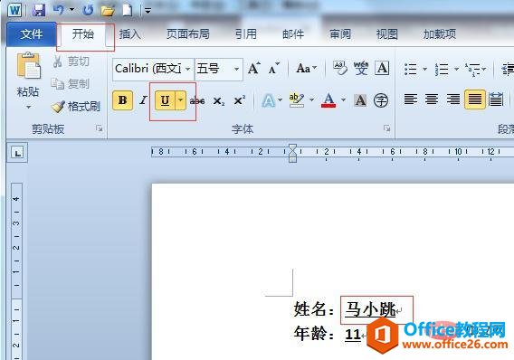
Task: Open the 文件 tab
Action: pyautogui.click(x=32, y=33)
